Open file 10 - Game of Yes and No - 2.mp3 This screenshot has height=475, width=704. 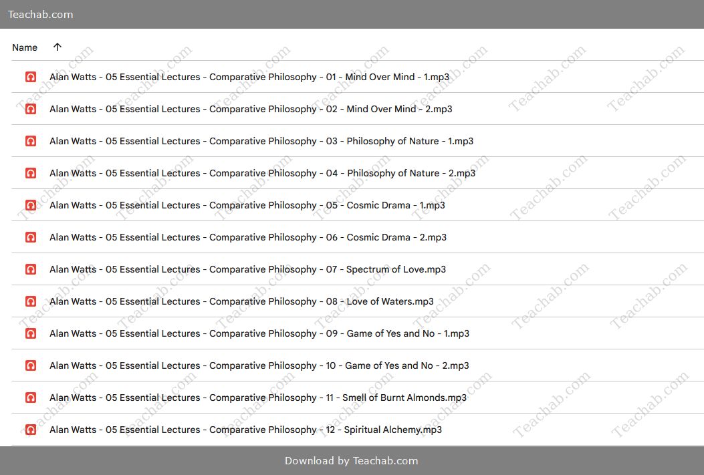coord(259,365)
